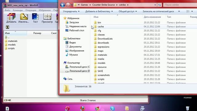
Task: Select the scripts folder in WinRAR
Action: [x=10, y=48]
